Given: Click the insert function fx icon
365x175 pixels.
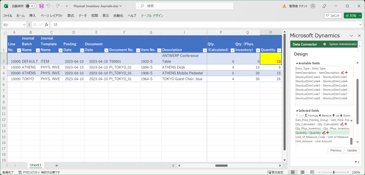Looking at the screenshot, I should [46, 25].
